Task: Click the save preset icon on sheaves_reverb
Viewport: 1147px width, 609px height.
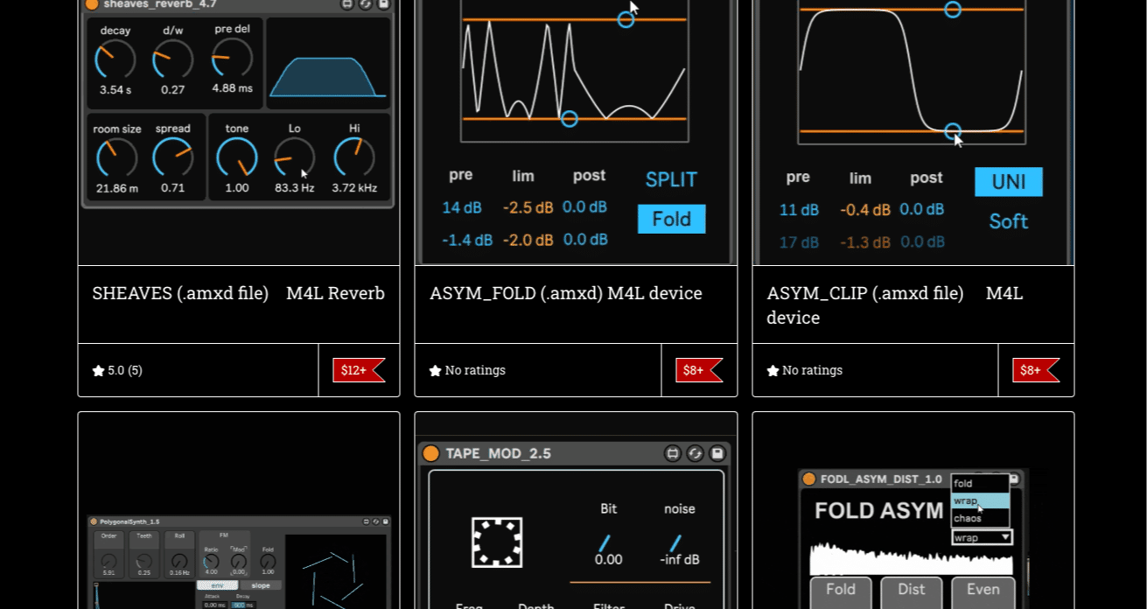Action: click(x=382, y=5)
